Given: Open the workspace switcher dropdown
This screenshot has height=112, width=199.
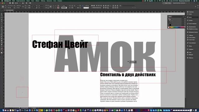Looking at the screenshot, I should 180,3.
